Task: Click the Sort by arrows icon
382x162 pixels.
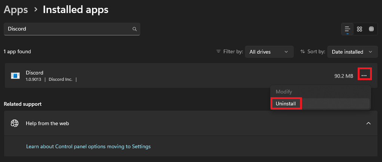Action: [303, 52]
